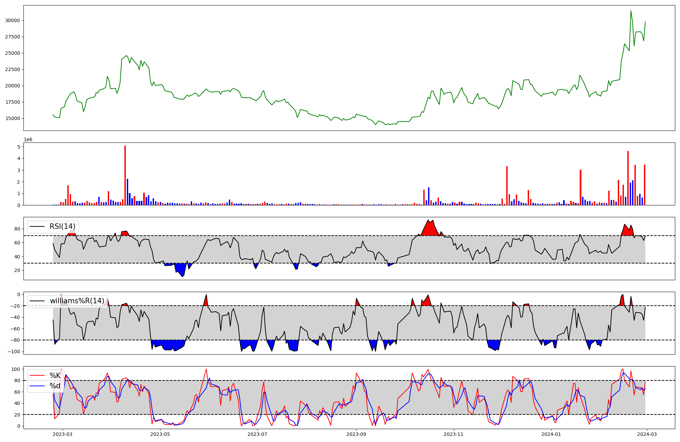Click the 1e6 volume scale label
680x442 pixels.
28,139
